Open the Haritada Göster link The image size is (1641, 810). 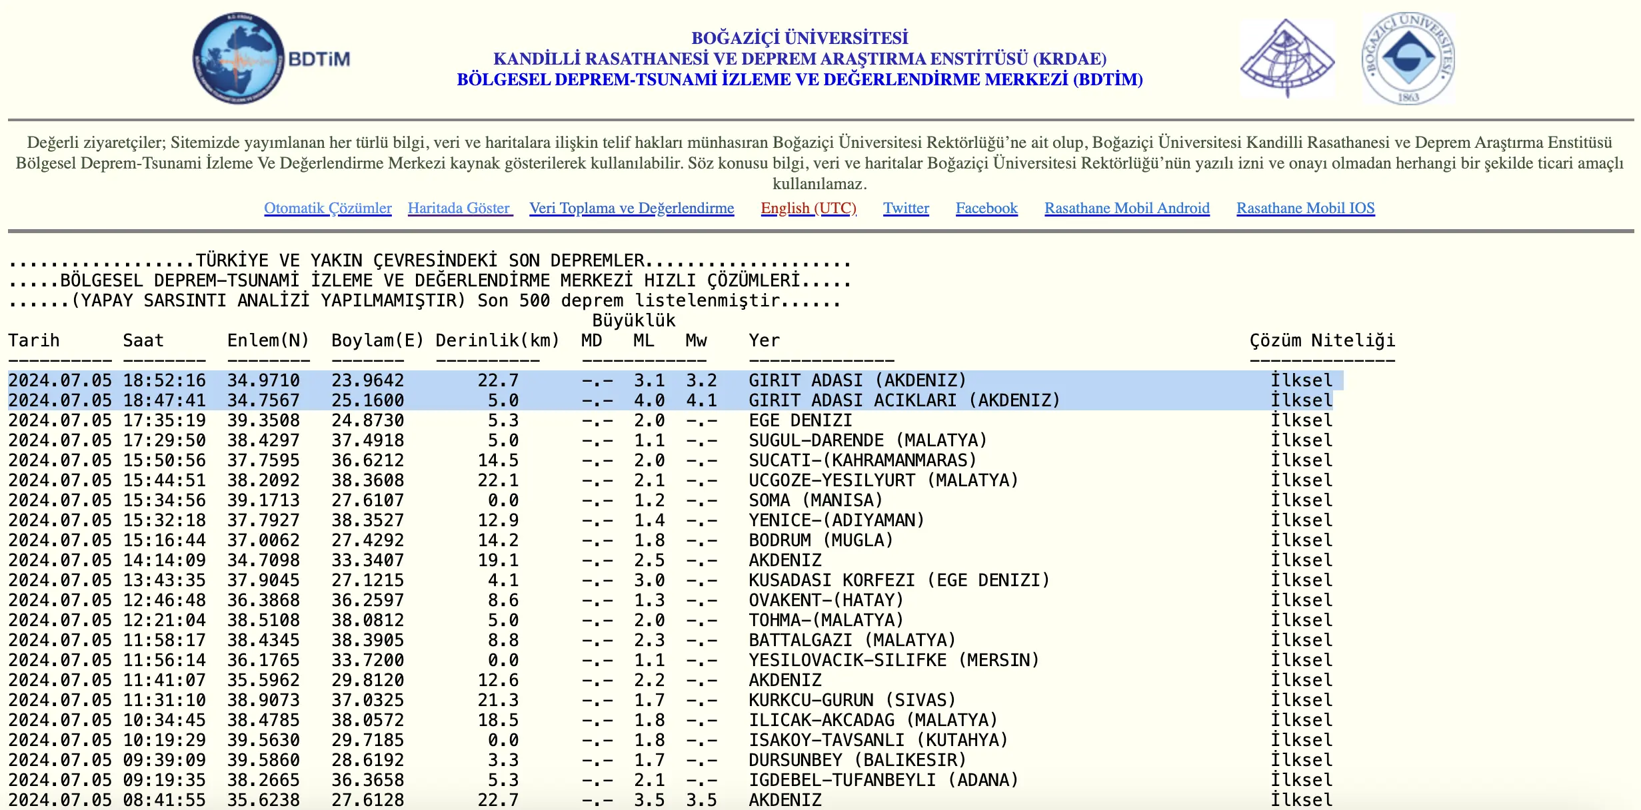pyautogui.click(x=460, y=208)
